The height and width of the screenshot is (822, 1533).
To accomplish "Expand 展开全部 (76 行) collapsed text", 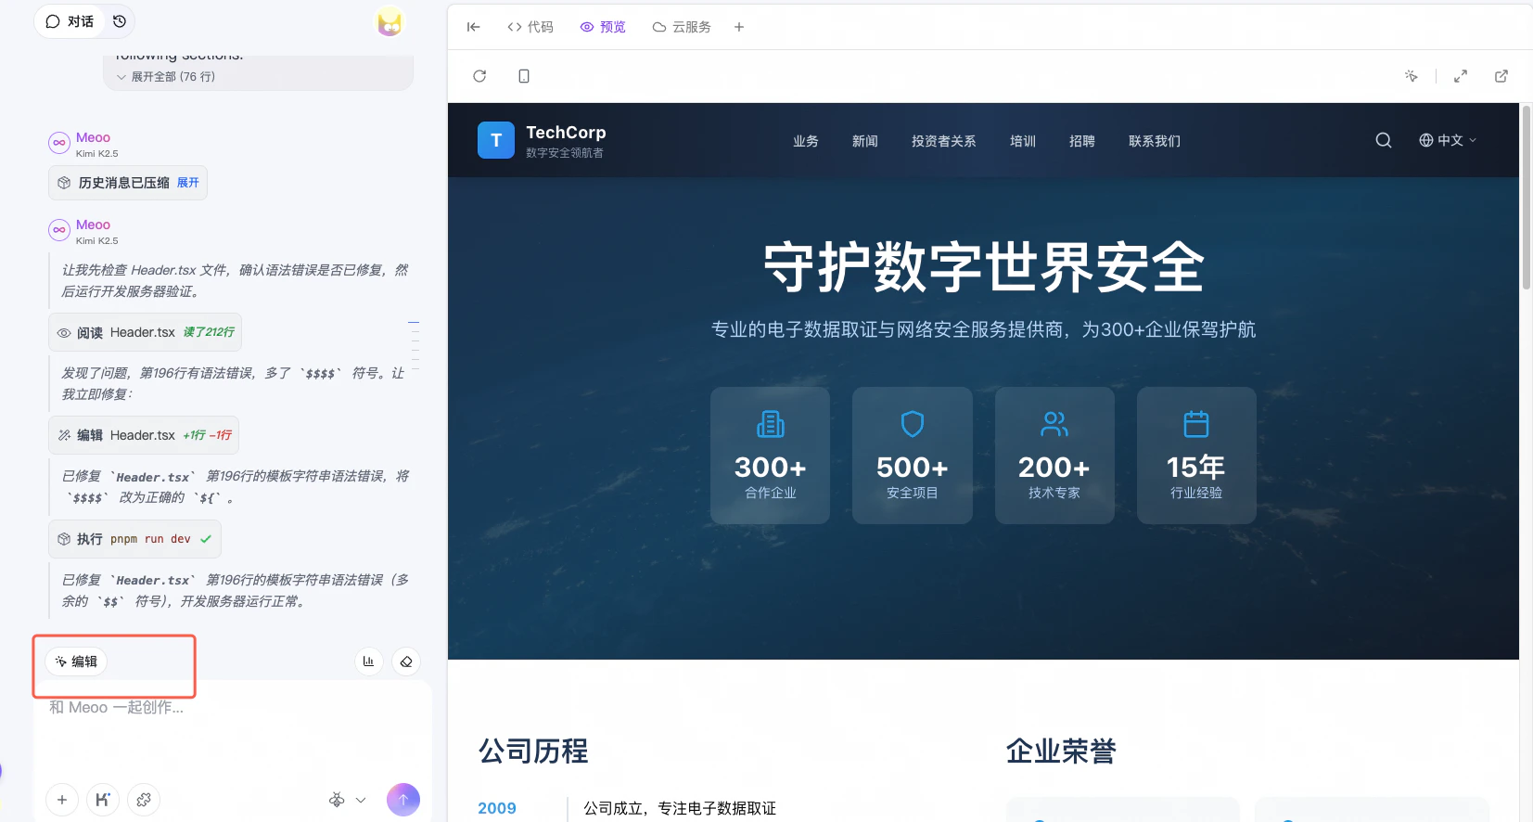I will point(166,77).
